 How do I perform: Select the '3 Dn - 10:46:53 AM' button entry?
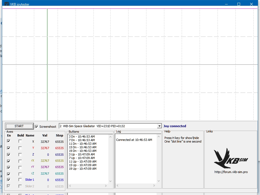(x=82, y=136)
